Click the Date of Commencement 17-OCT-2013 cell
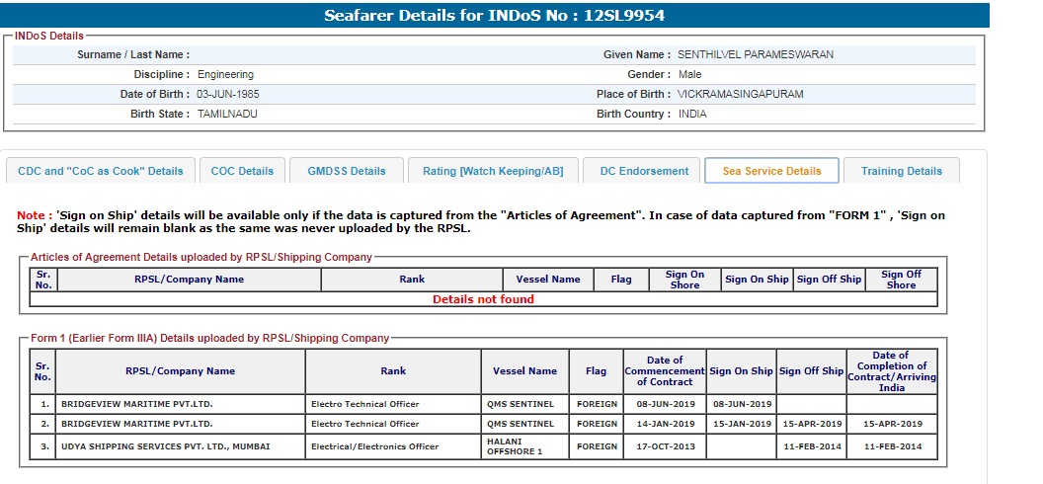This screenshot has height=484, width=1043. coord(664,446)
